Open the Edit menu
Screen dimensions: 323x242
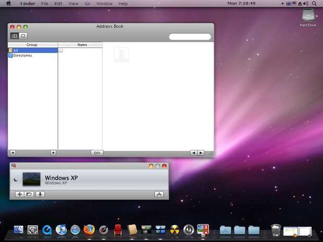point(58,4)
